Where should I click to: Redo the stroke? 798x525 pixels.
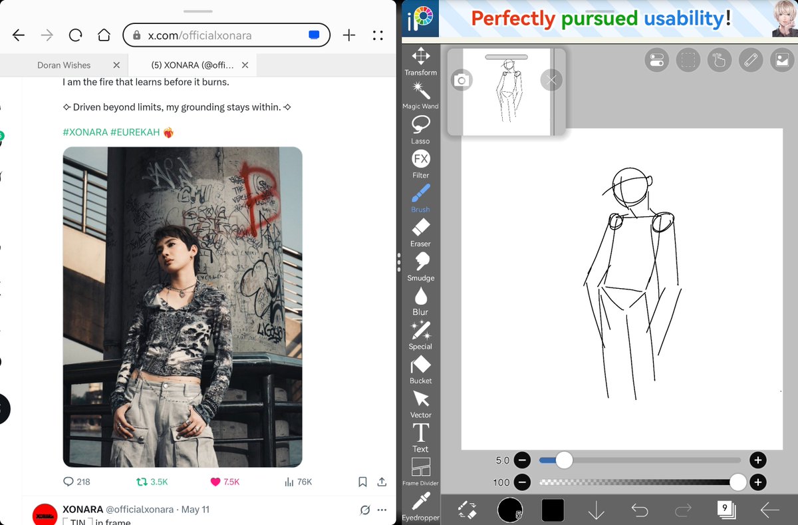click(683, 510)
